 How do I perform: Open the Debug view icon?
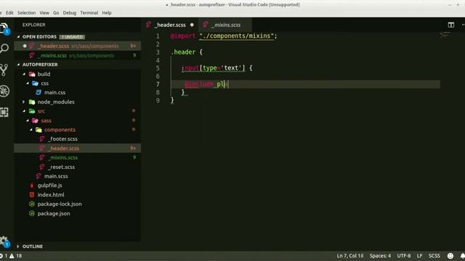(x=4, y=91)
